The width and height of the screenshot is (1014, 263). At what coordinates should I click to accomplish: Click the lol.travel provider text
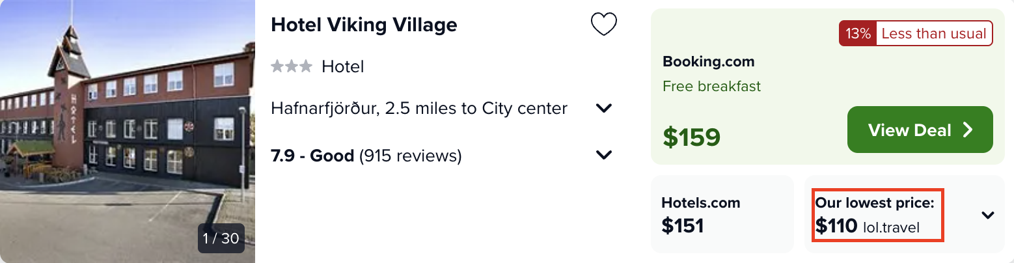coord(892,227)
